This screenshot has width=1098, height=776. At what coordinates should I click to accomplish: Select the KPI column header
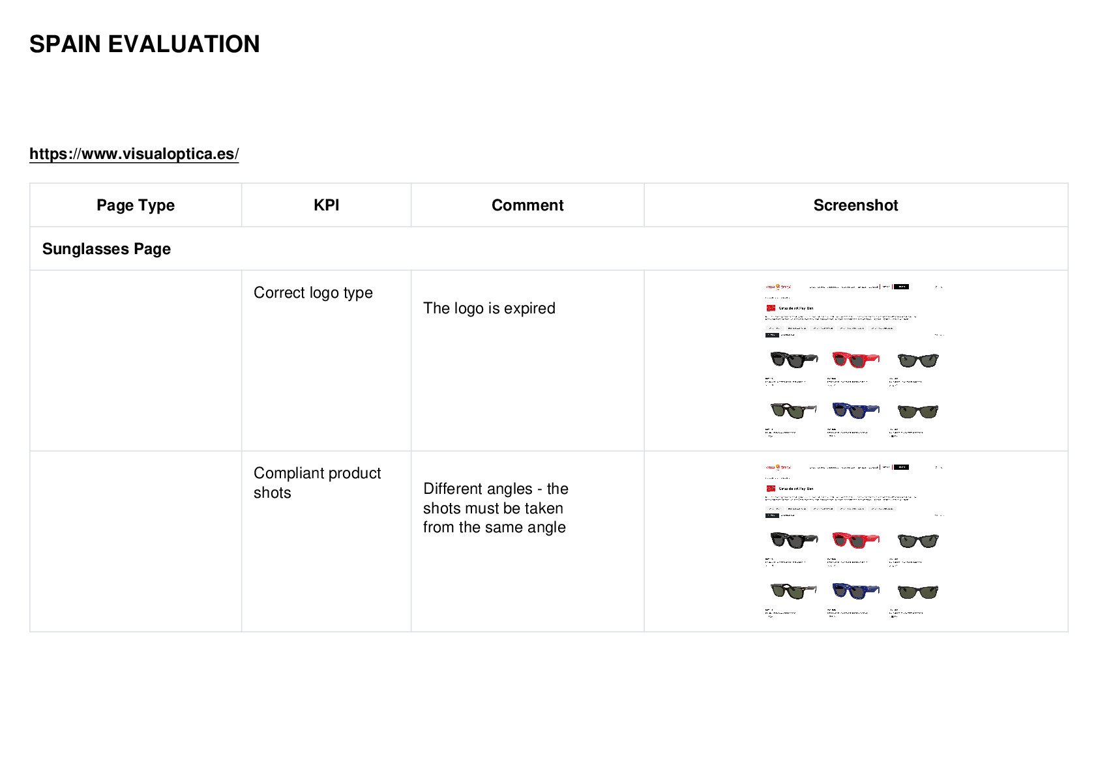click(326, 205)
